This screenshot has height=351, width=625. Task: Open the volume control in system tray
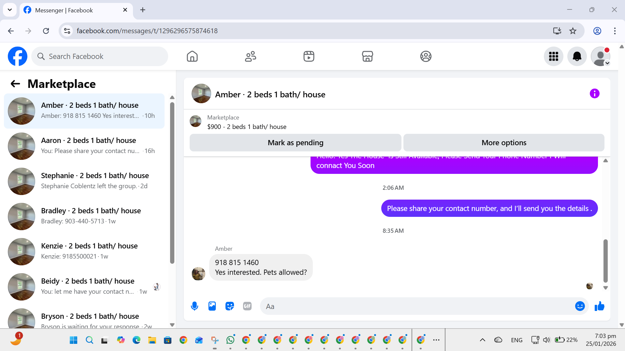coord(546,340)
